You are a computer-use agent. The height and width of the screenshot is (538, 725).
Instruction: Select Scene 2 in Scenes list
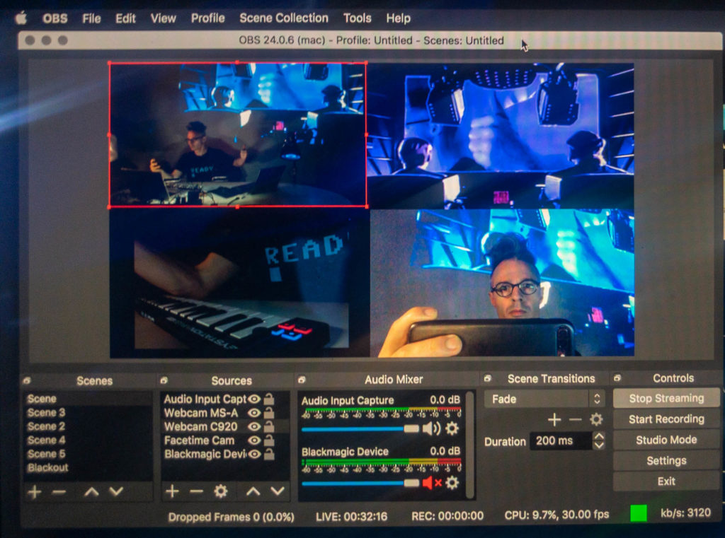tap(46, 426)
